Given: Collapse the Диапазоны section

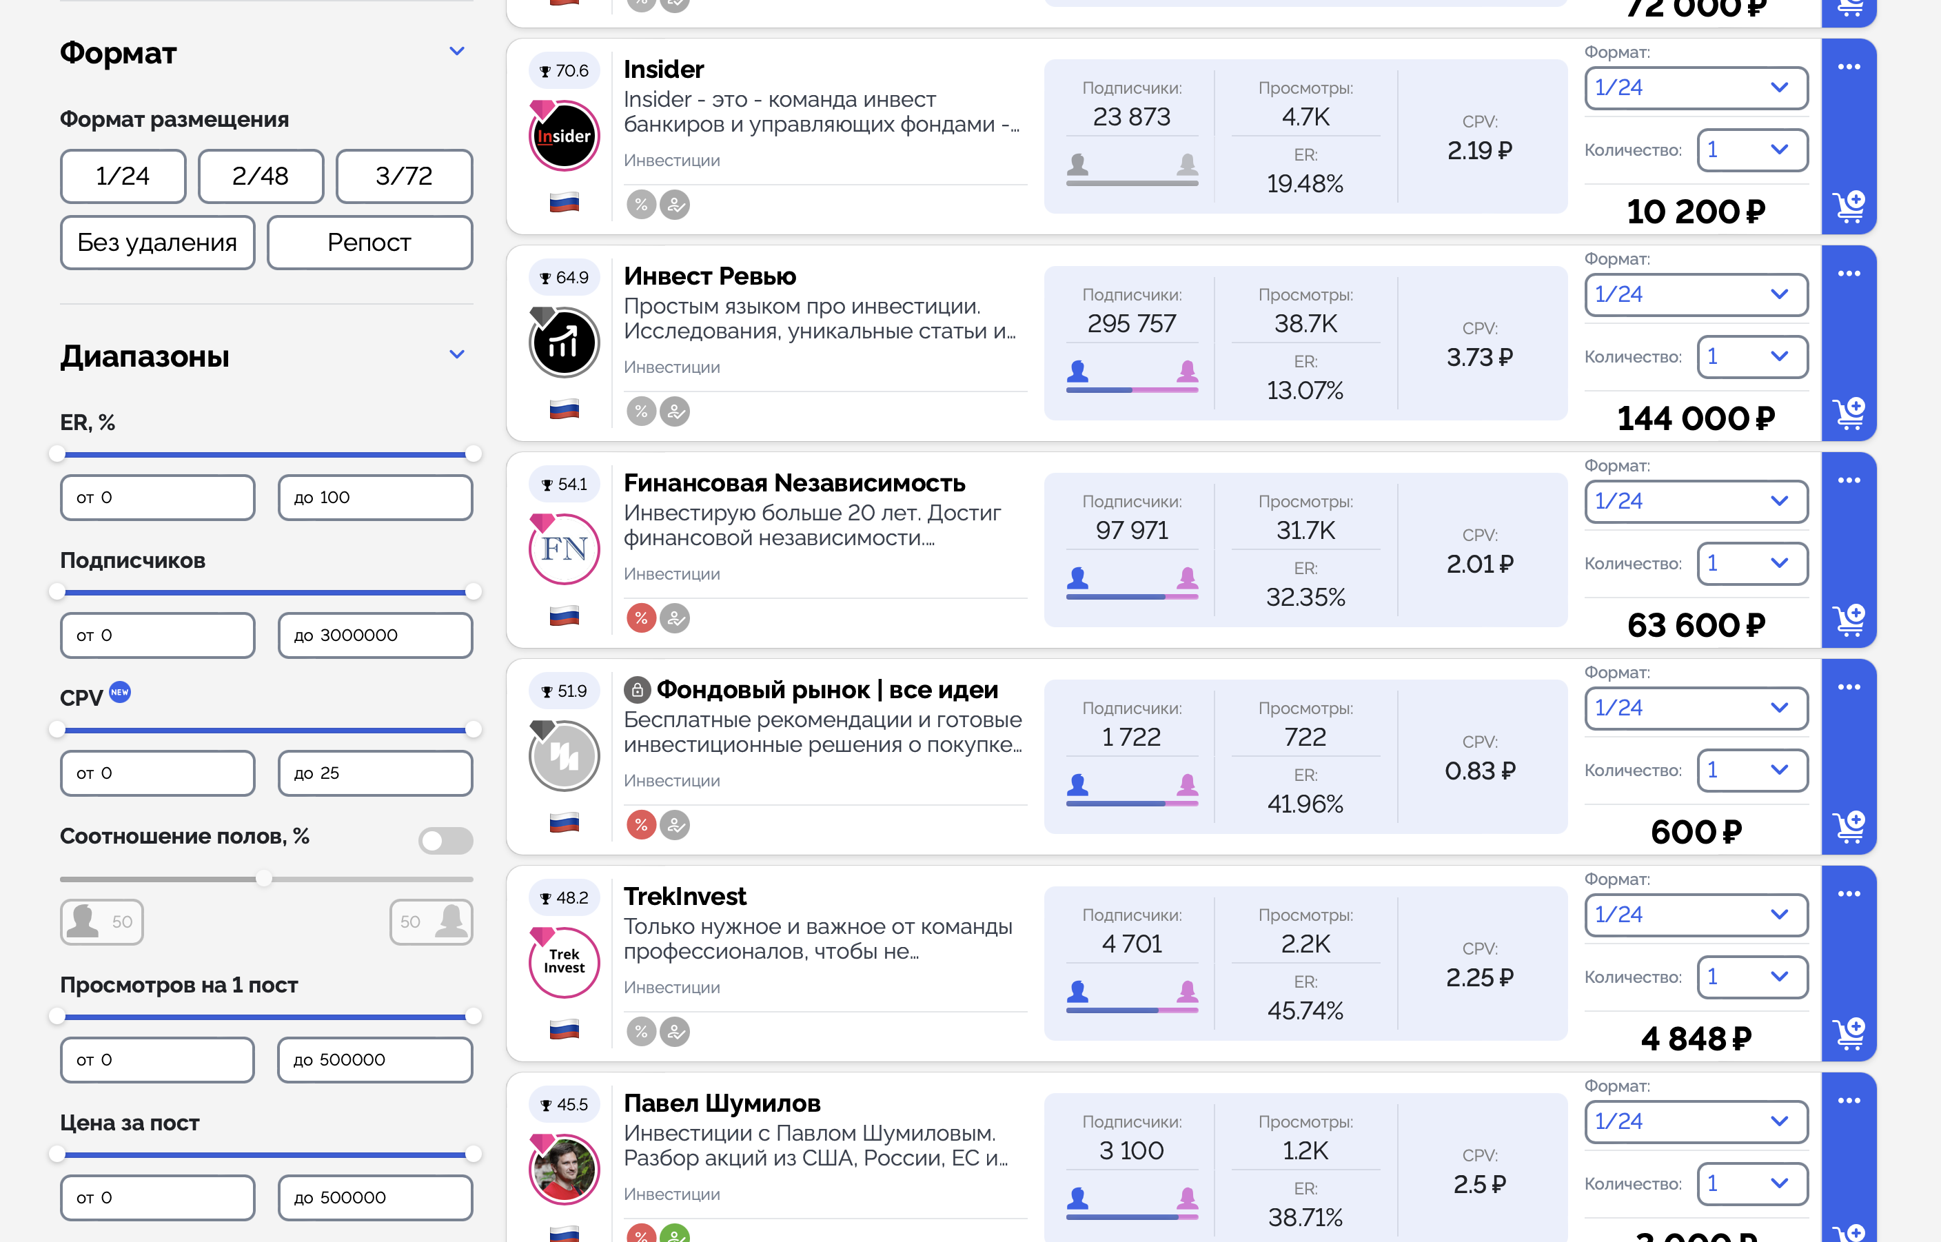Looking at the screenshot, I should pos(457,354).
